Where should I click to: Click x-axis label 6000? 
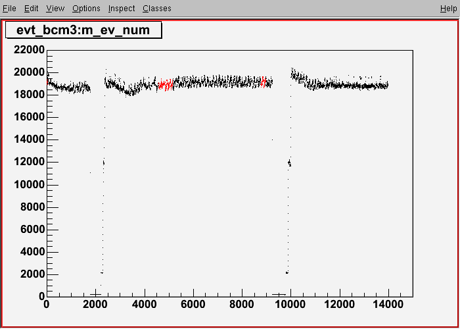193,305
